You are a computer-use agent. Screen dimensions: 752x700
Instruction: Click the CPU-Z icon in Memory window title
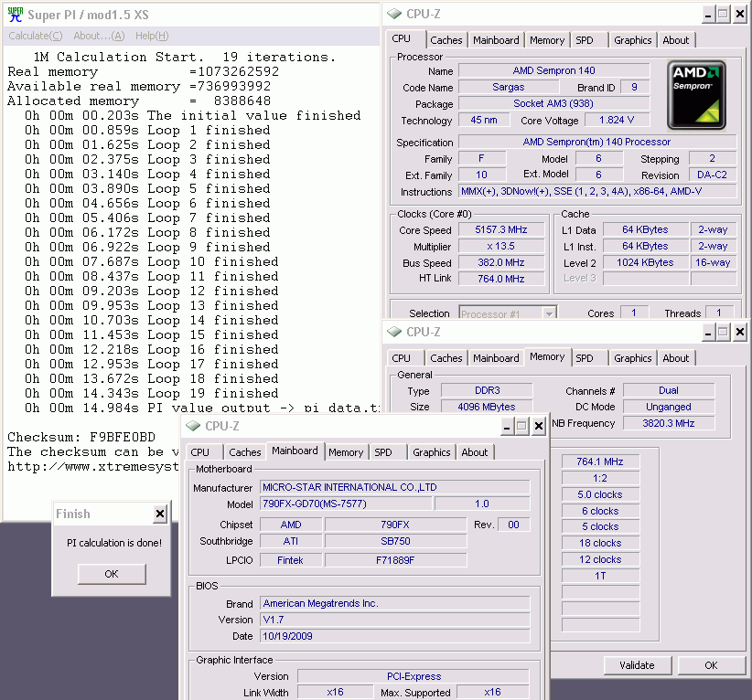click(394, 332)
